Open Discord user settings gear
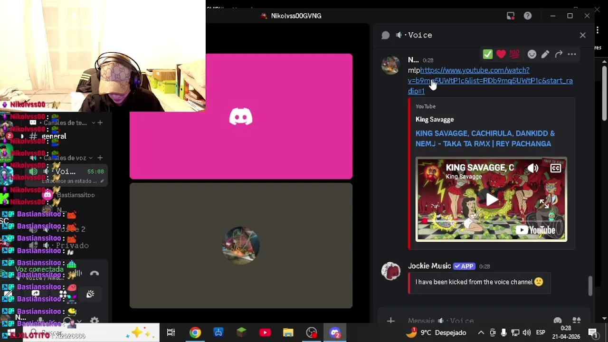 (x=94, y=321)
